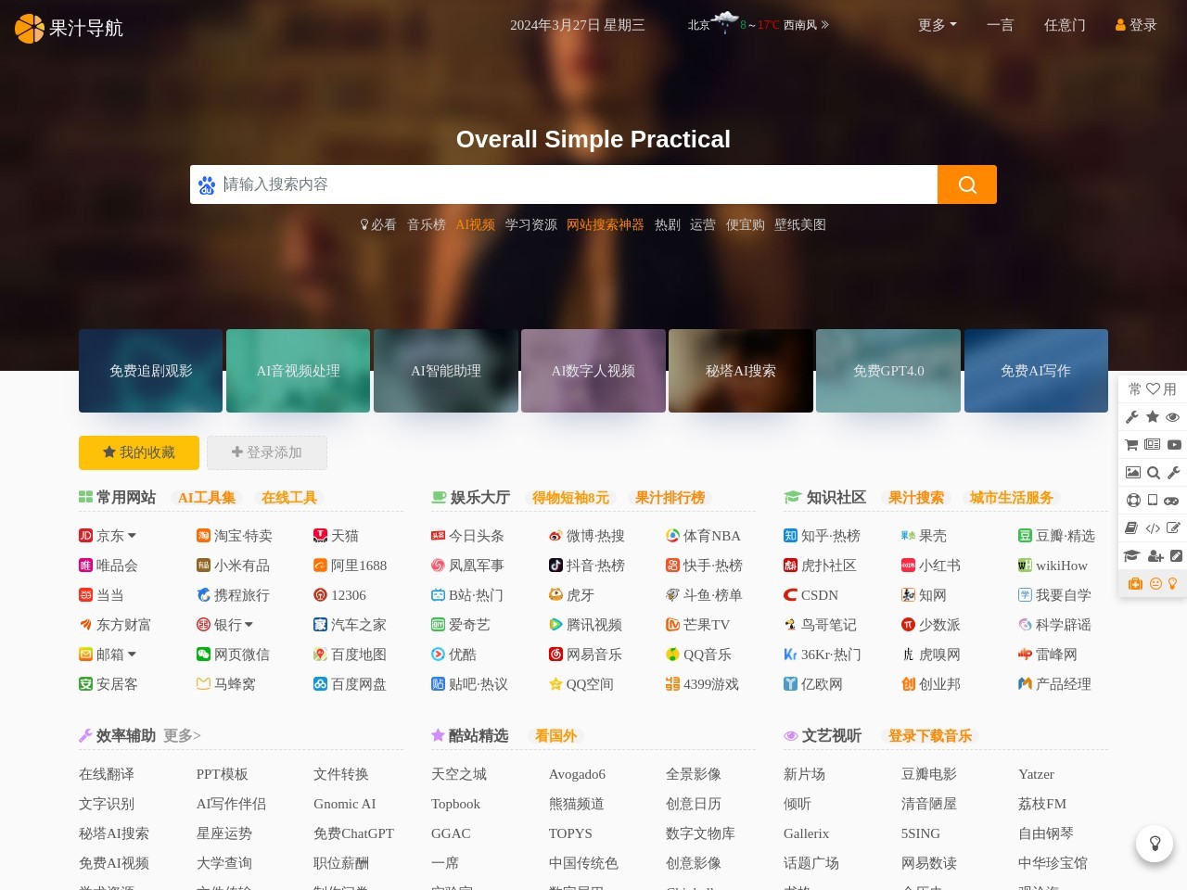
Task: Open the 更多 dropdown in top bar
Action: click(x=936, y=25)
